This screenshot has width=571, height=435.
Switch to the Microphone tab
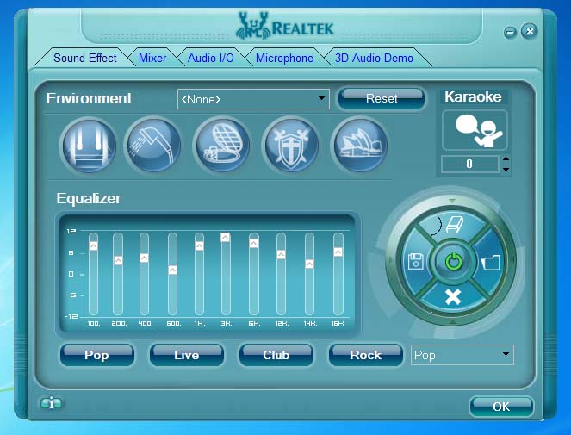[x=284, y=58]
